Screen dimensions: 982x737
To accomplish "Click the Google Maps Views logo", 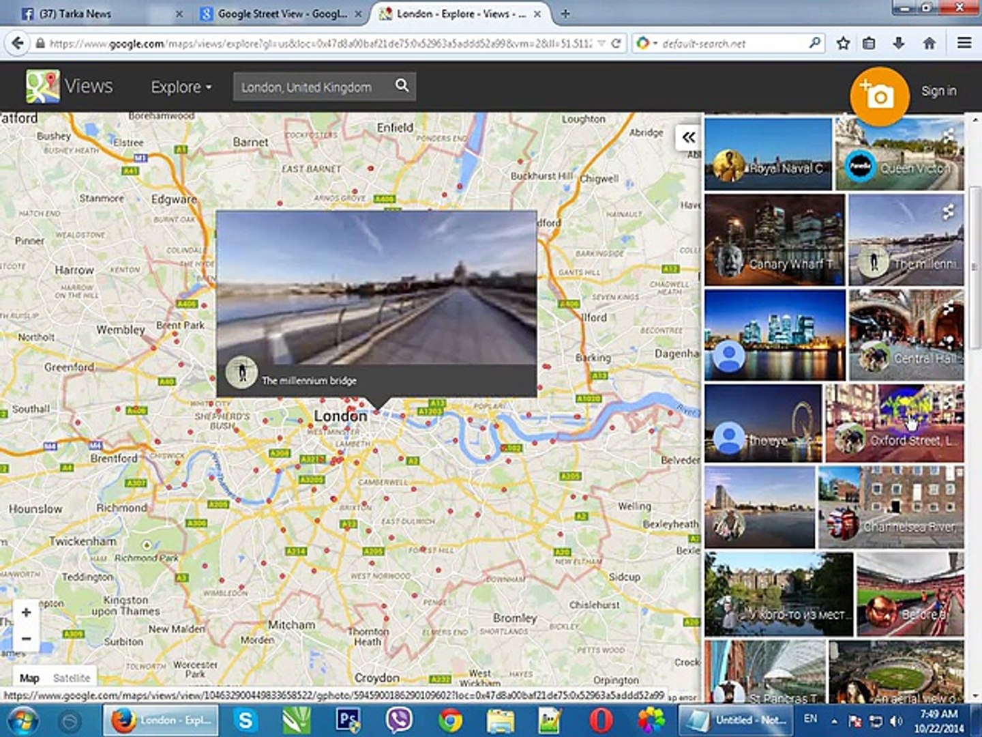I will click(70, 87).
